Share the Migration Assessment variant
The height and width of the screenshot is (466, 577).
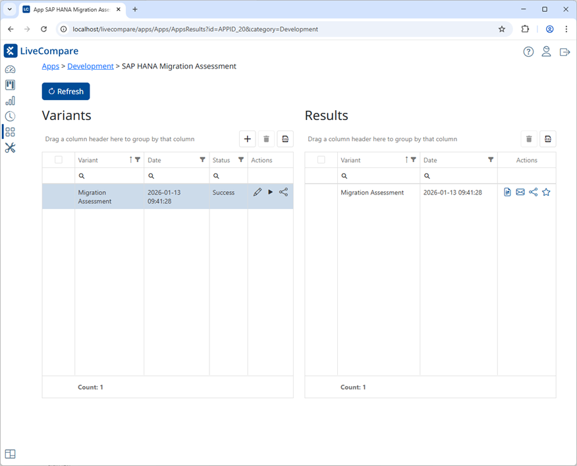[283, 192]
